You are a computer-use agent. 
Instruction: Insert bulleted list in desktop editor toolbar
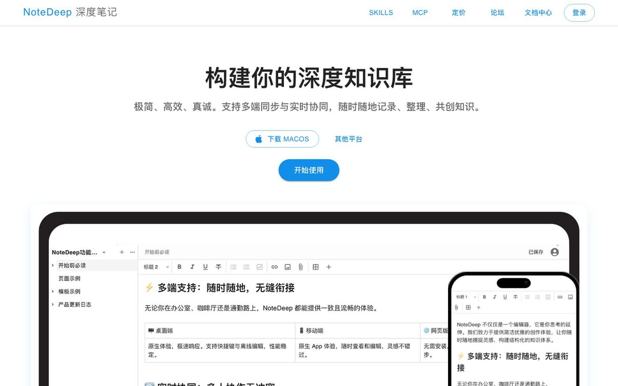[x=234, y=267]
